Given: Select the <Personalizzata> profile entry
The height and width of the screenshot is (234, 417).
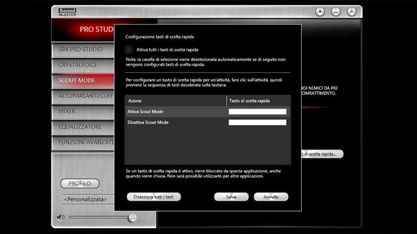Looking at the screenshot, I should (85, 200).
